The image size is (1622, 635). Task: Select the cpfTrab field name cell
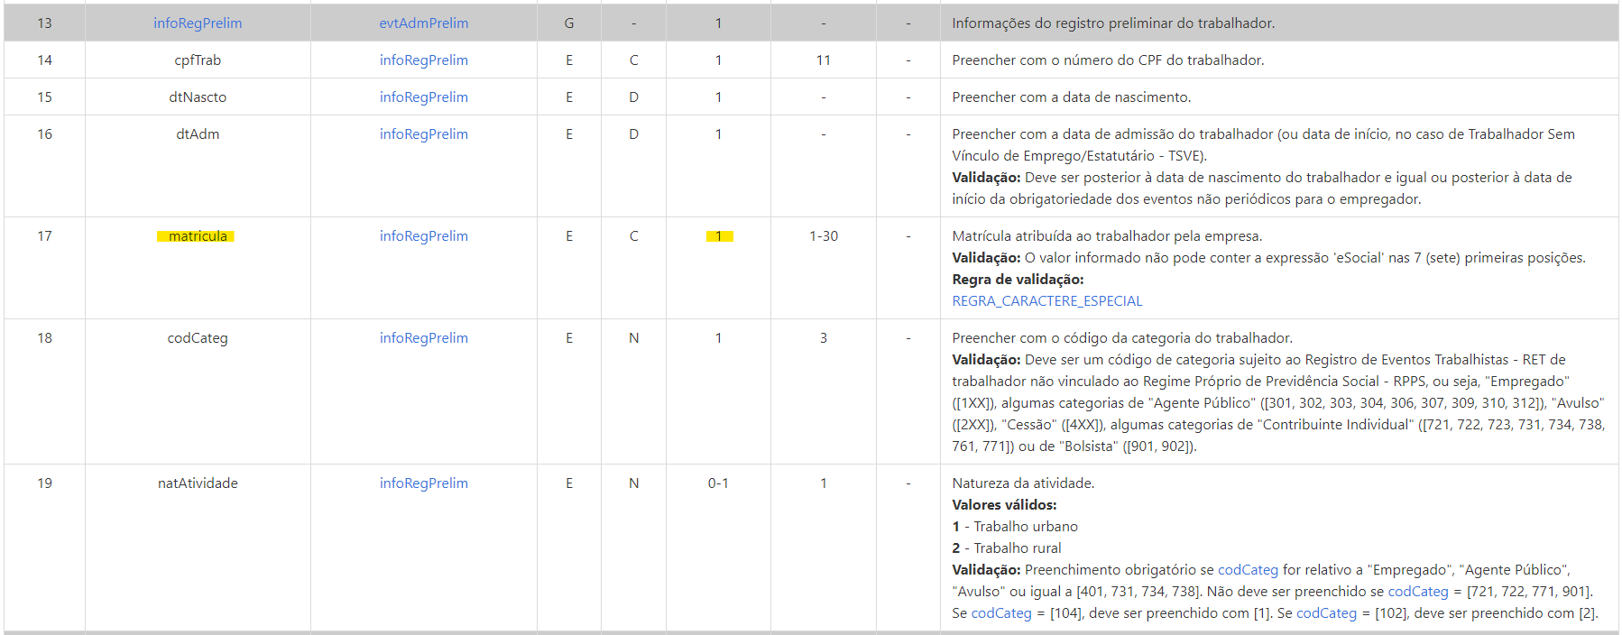click(198, 60)
